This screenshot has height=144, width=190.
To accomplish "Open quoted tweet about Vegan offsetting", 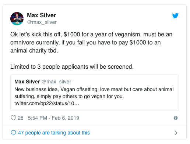I will pyautogui.click(x=95, y=93).
